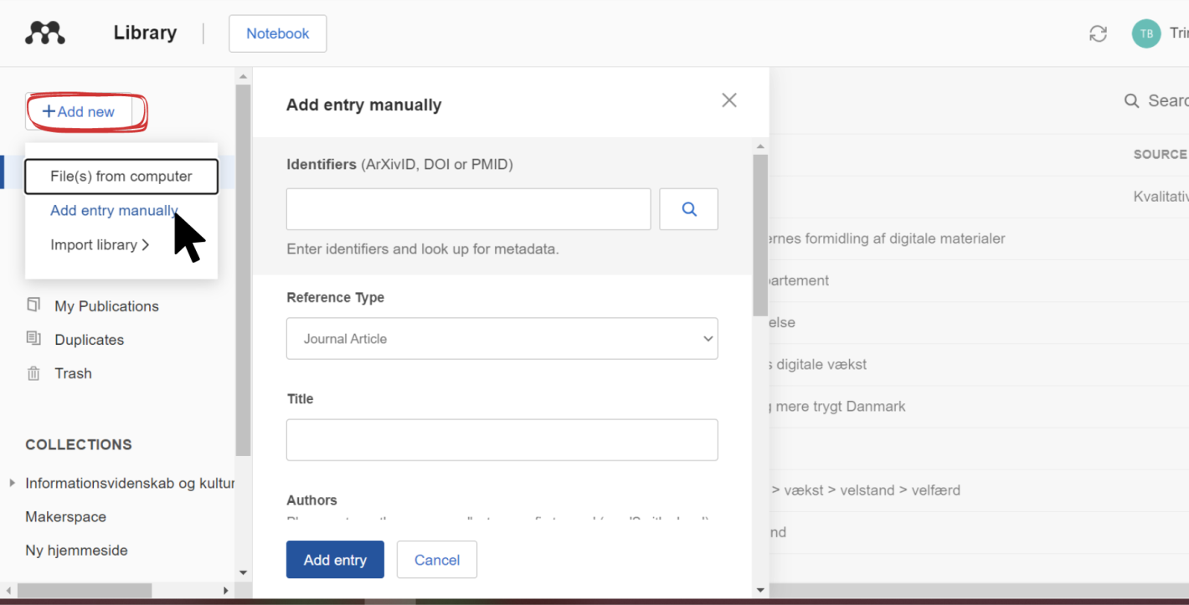This screenshot has width=1189, height=605.
Task: Expand the Informationsvidenskab og kultur collection
Action: click(x=12, y=483)
